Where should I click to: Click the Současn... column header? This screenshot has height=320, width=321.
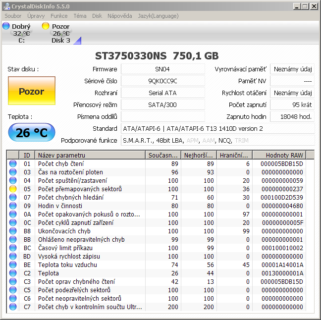[x=163, y=155]
